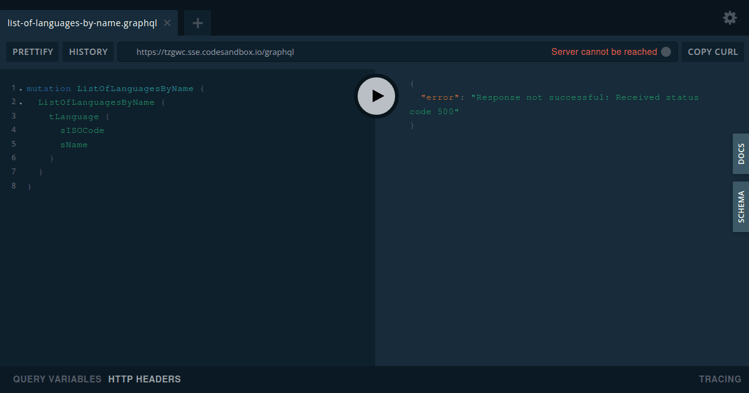Click the server status indicator circle

[667, 52]
